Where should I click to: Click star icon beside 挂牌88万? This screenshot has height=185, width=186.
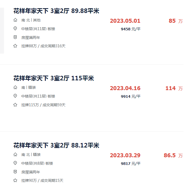(x=15, y=46)
